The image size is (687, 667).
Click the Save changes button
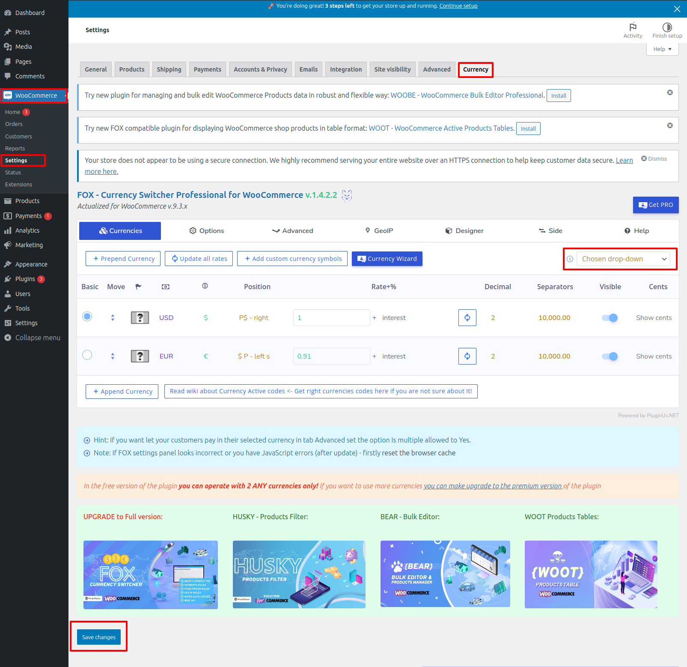[x=99, y=637]
